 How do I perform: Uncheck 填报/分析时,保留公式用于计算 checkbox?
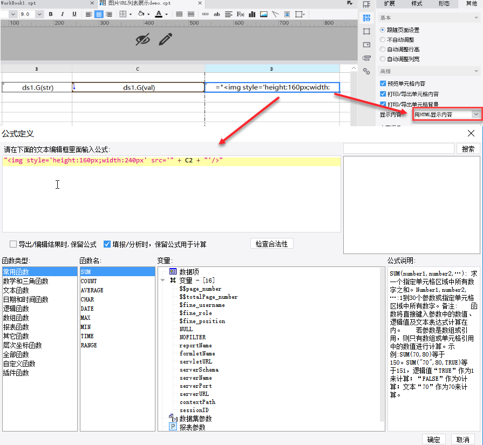tap(107, 244)
